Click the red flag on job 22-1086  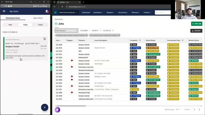coord(72,92)
